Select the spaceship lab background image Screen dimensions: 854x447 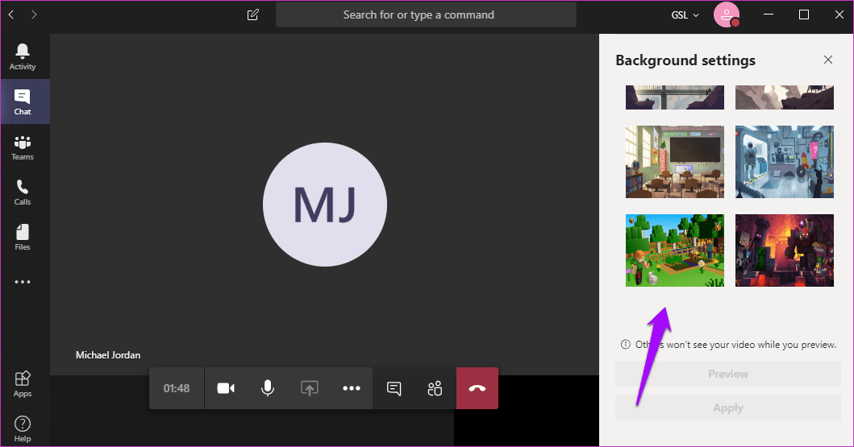coord(785,162)
